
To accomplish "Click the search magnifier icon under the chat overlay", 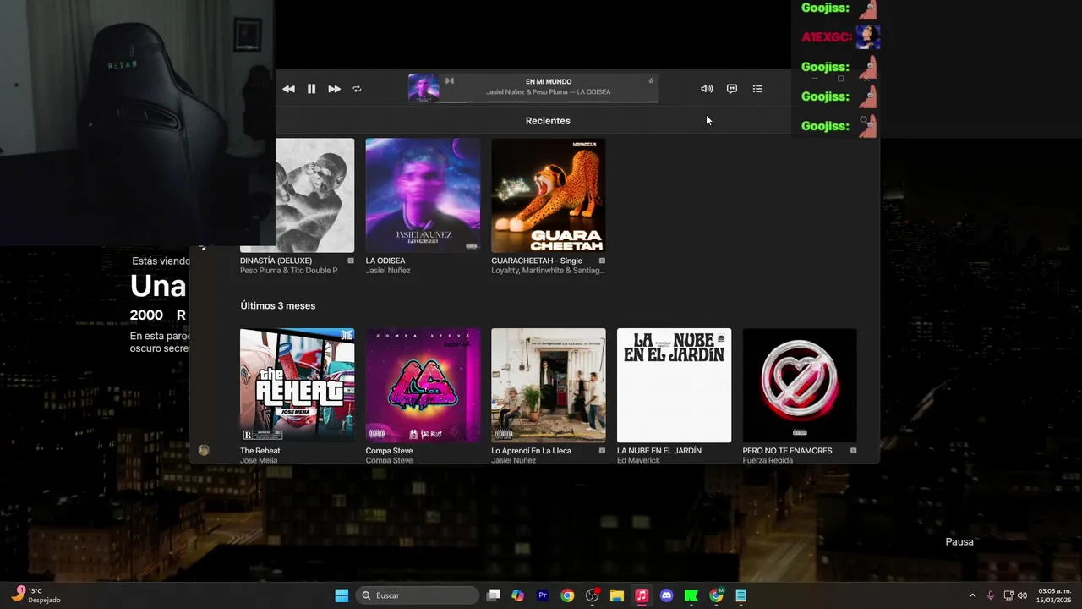I will (864, 120).
